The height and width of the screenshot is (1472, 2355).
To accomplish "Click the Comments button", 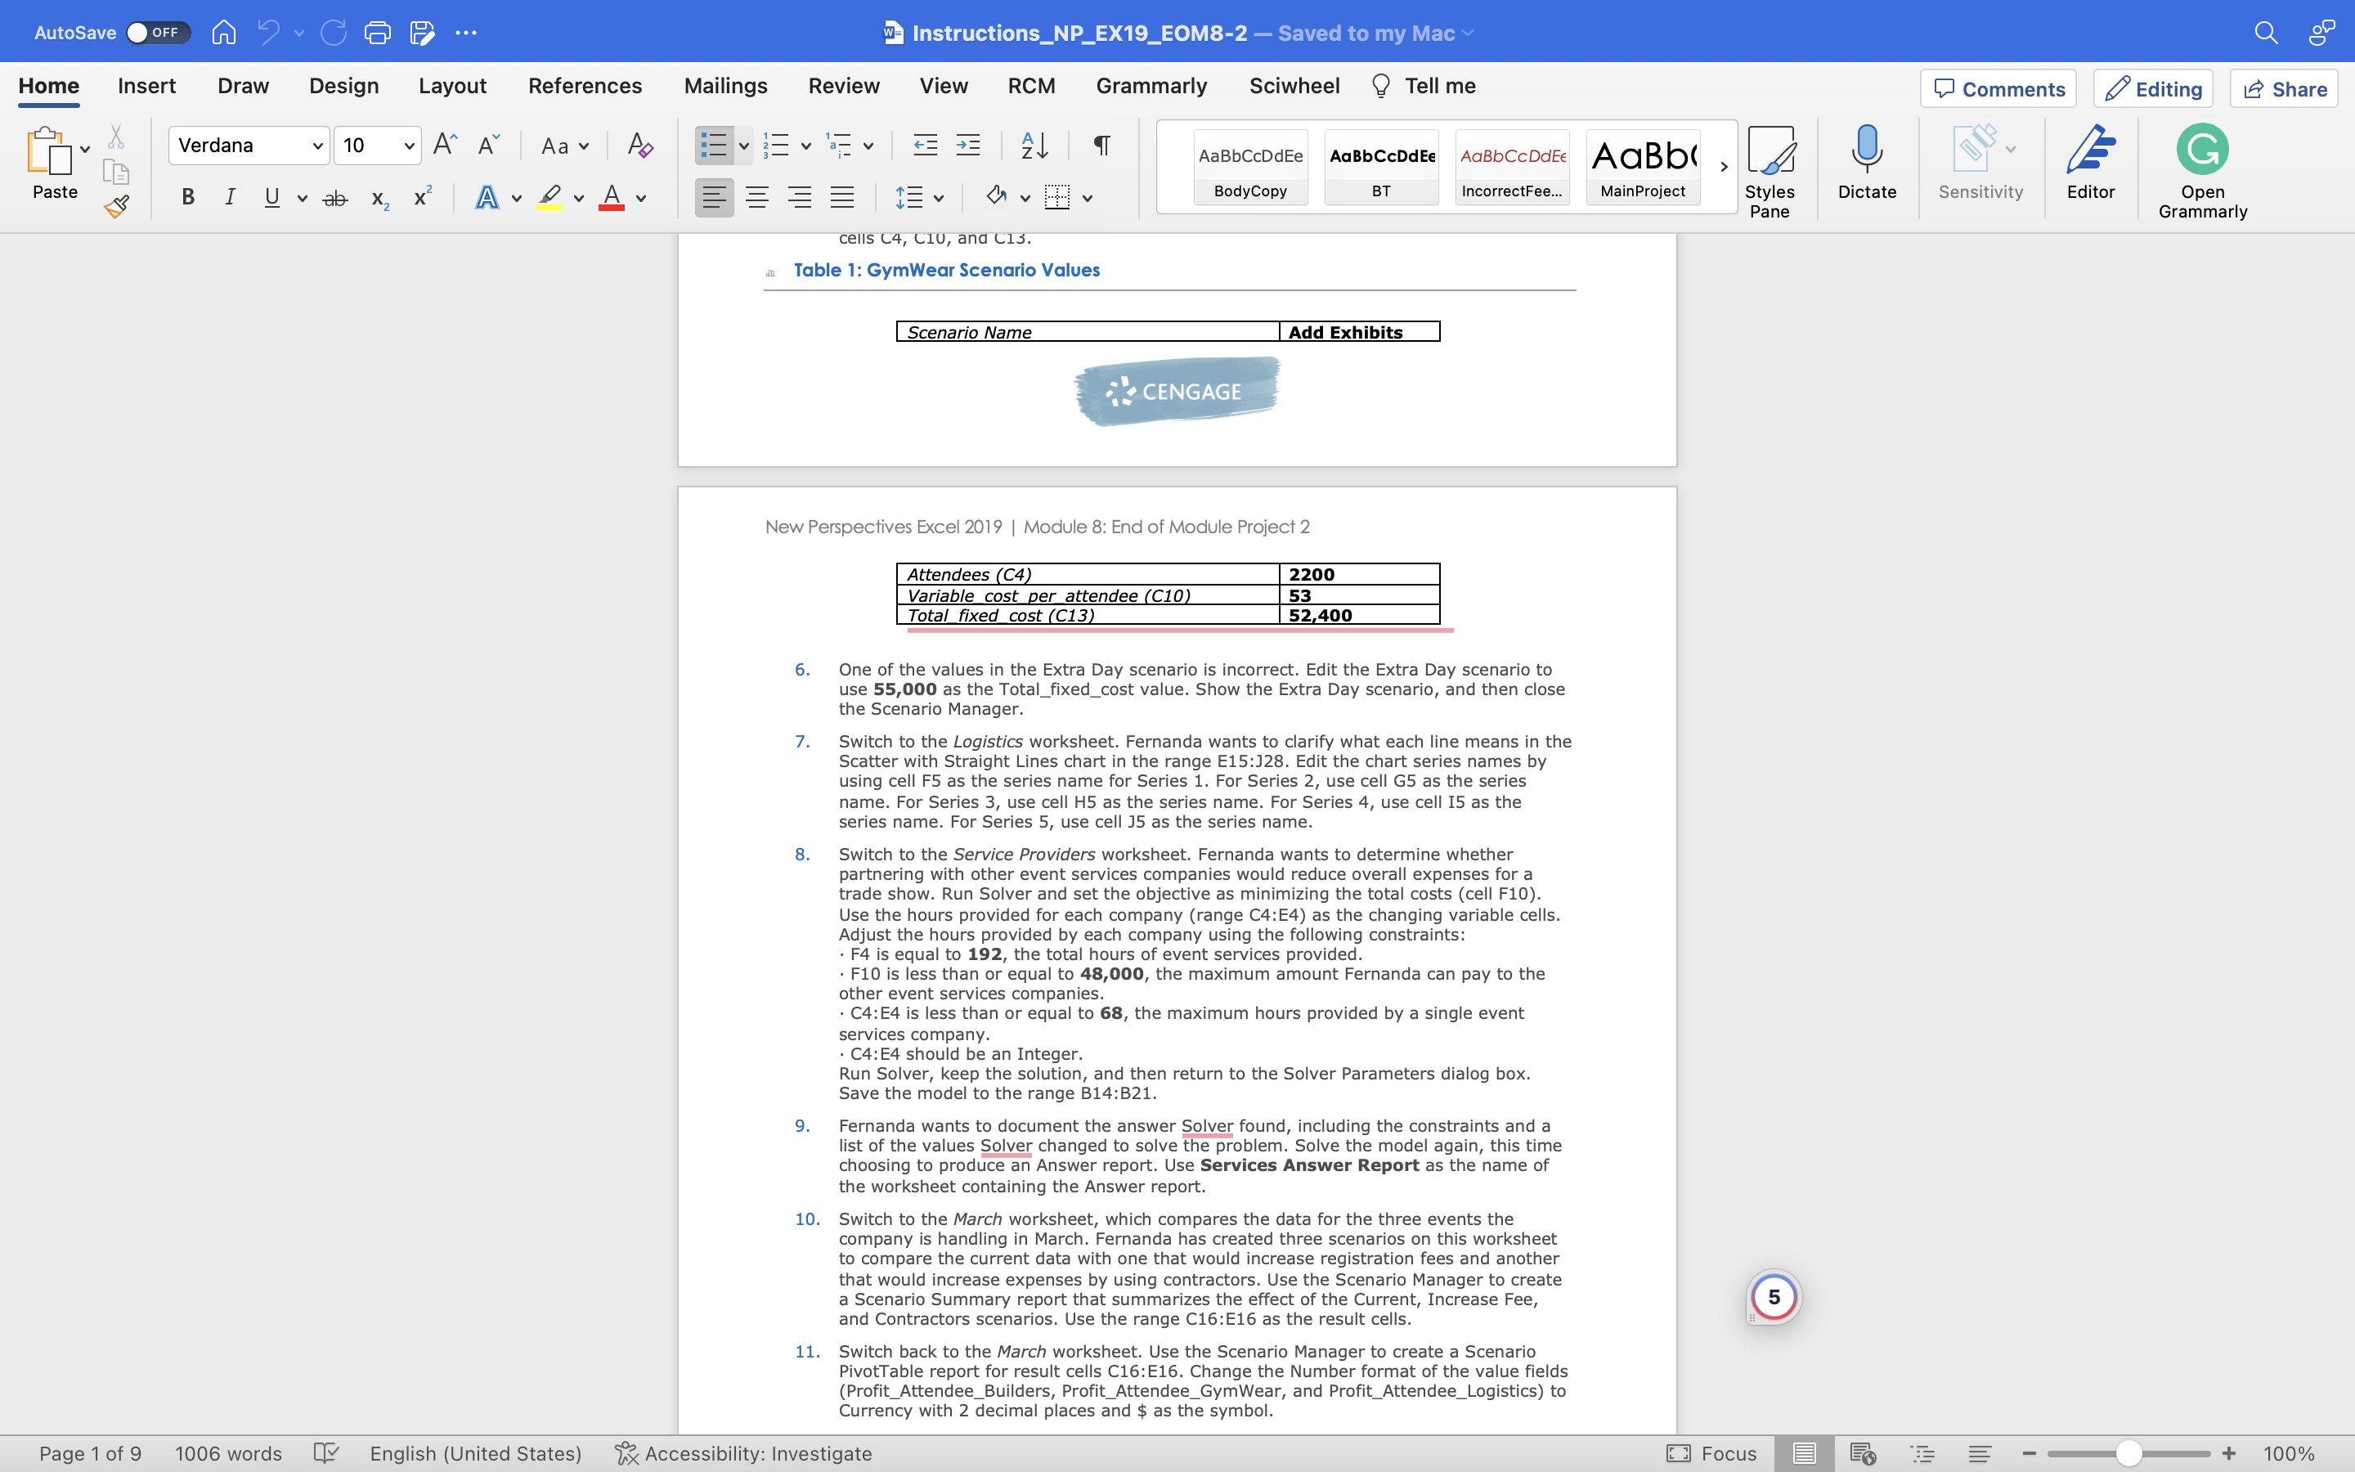I will 1997,88.
